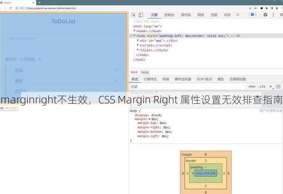
Task: Select the DOM 断点 subtab
Action: click(204, 79)
